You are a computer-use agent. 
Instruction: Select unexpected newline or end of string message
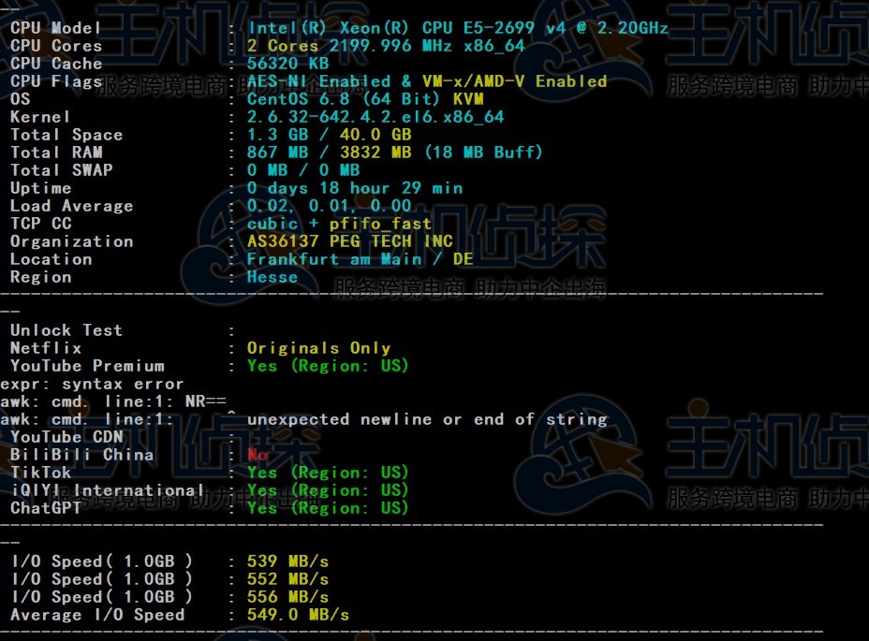tap(427, 419)
